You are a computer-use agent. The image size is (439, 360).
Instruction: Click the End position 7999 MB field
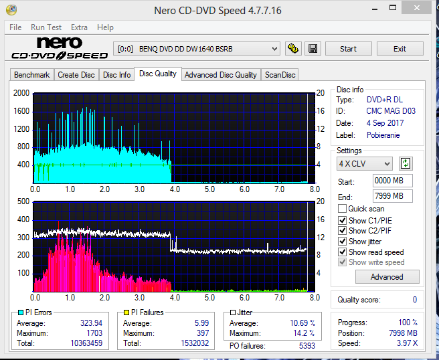393,196
